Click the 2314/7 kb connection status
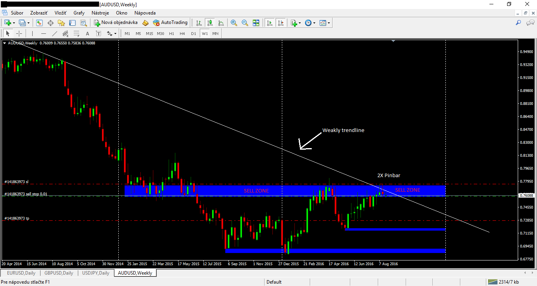The image size is (537, 286). pos(504,282)
